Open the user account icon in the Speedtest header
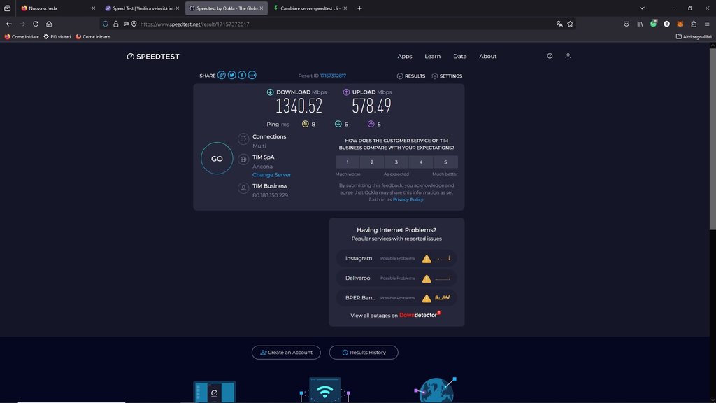Screen dimensions: 716x403 [x=568, y=56]
